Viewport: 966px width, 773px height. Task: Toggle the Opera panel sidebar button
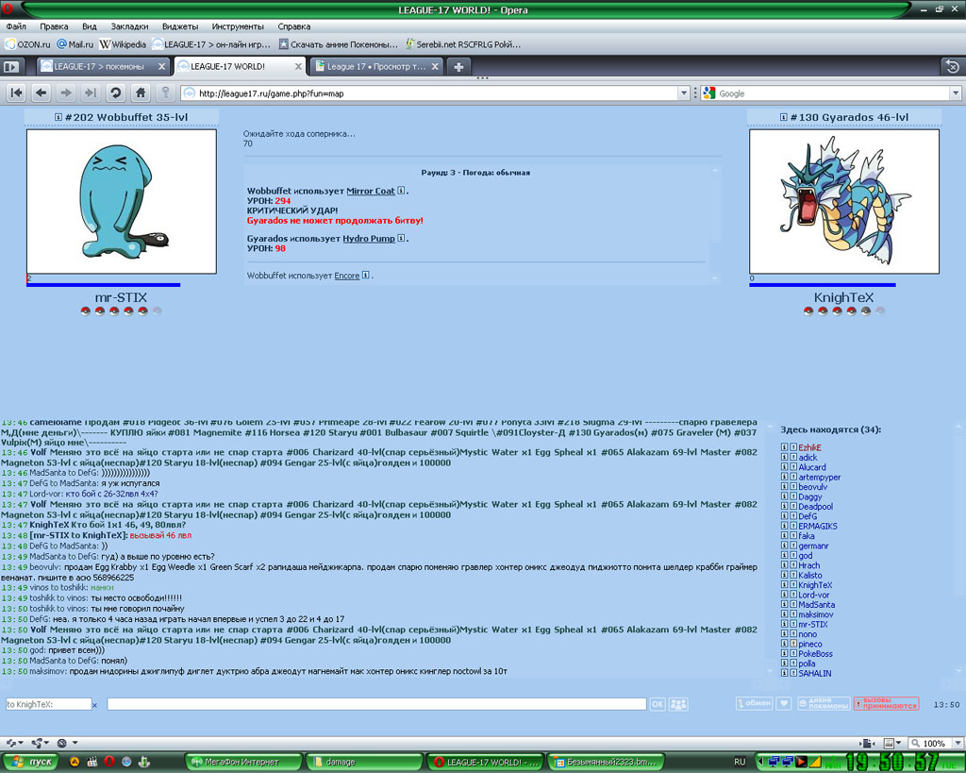11,67
